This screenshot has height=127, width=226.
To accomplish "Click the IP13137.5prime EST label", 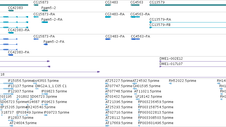I will coord(21,86).
